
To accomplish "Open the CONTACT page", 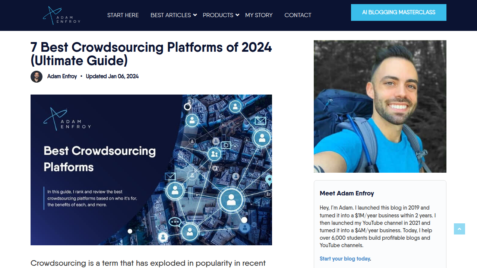I will coord(298,15).
